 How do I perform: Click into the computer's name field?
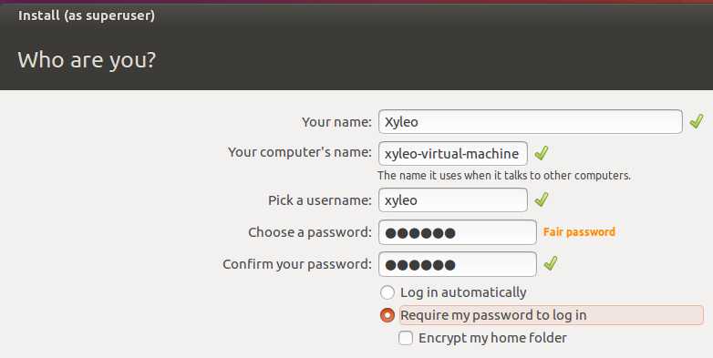453,154
